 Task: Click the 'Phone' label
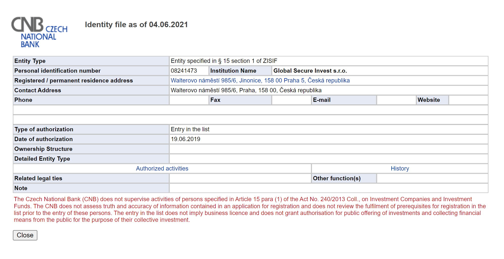[x=23, y=100]
